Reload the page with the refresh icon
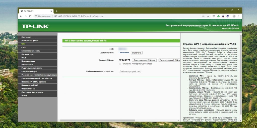257x128 pixels. pyautogui.click(x=30, y=16)
